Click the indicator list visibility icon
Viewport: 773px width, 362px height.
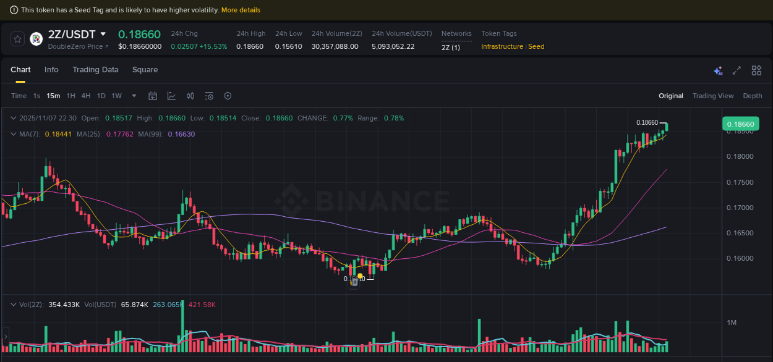point(208,96)
